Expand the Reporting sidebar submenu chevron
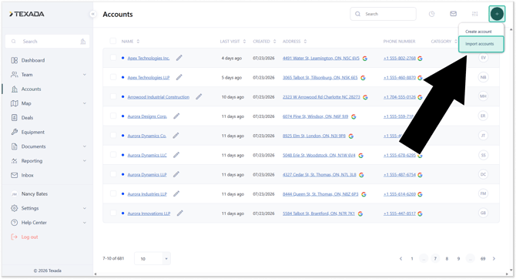Viewport: 516px width, 279px height. click(x=85, y=161)
